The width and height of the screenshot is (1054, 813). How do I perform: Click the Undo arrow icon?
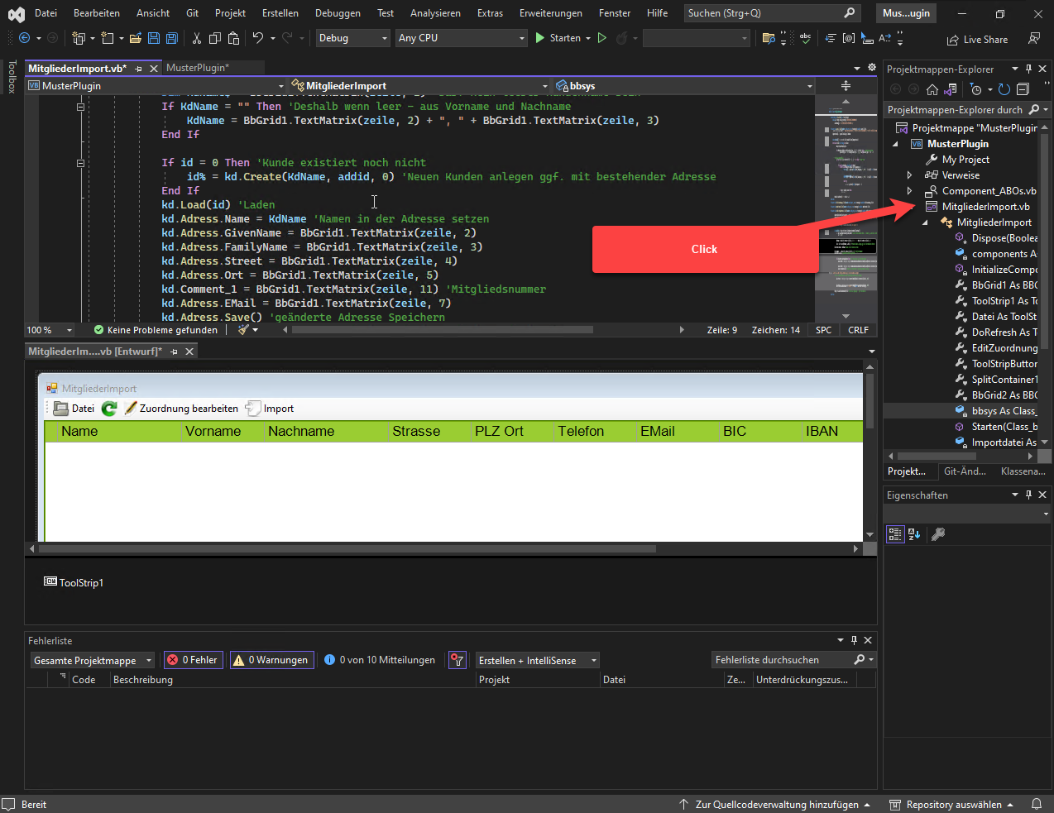click(257, 38)
